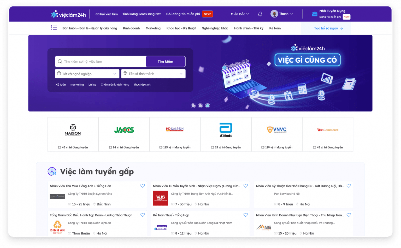Click the marketing quick search tag
Viewport: 401px width, 248px height.
tap(77, 85)
